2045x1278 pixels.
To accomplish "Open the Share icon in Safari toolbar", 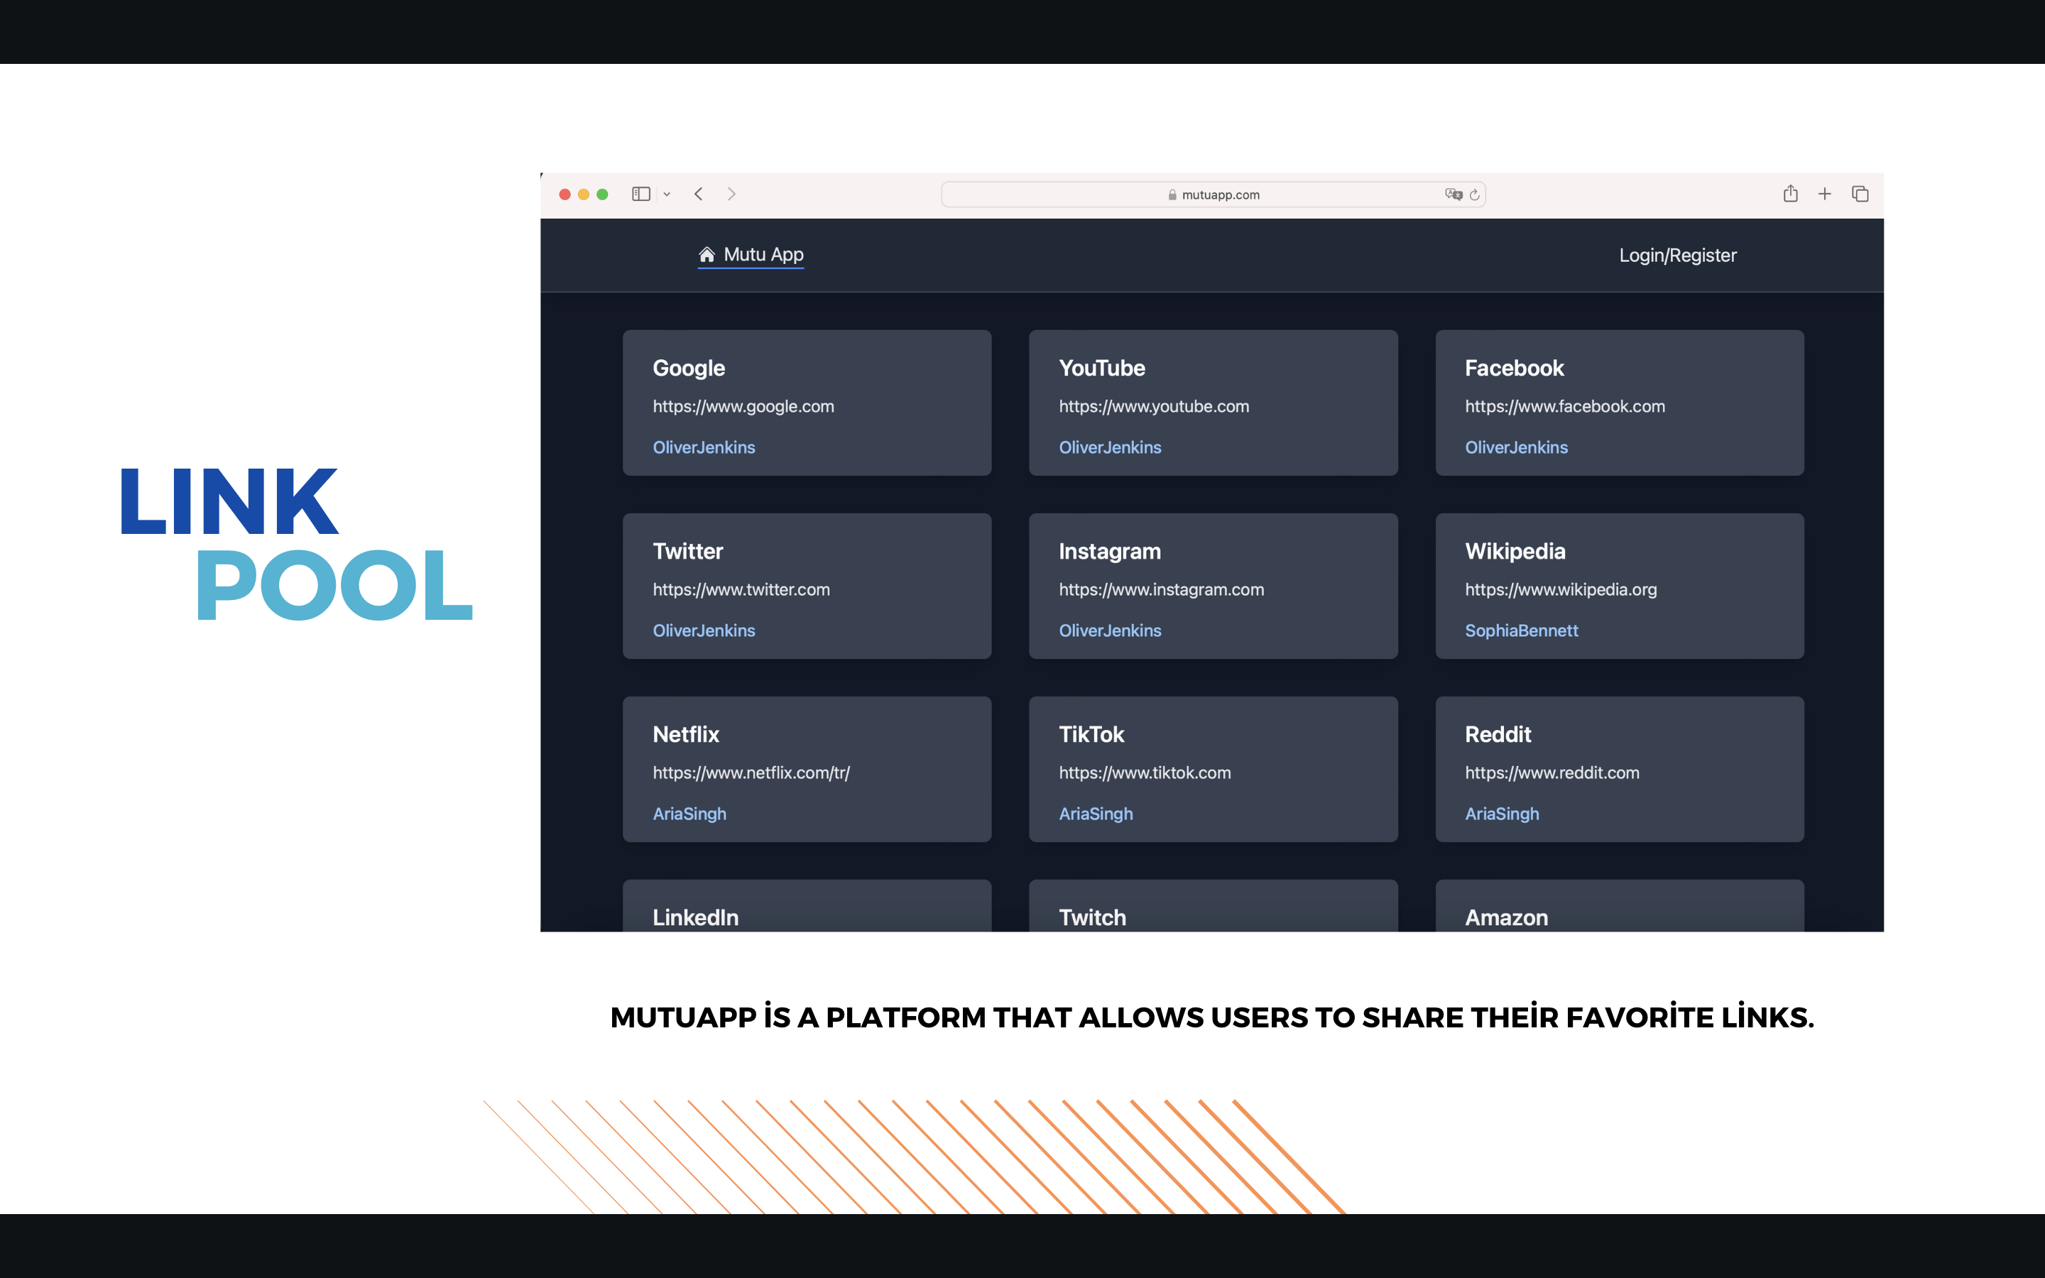I will pos(1790,194).
